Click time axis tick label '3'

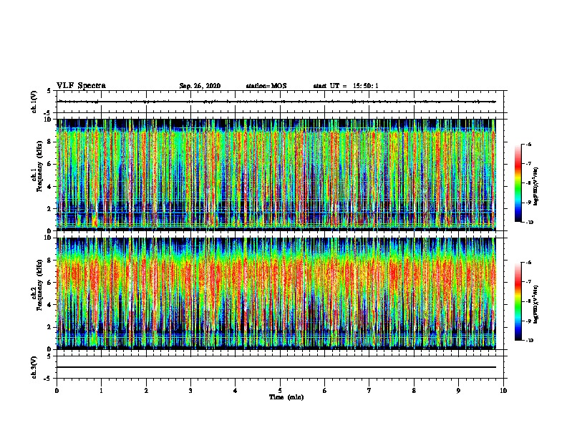pos(190,391)
